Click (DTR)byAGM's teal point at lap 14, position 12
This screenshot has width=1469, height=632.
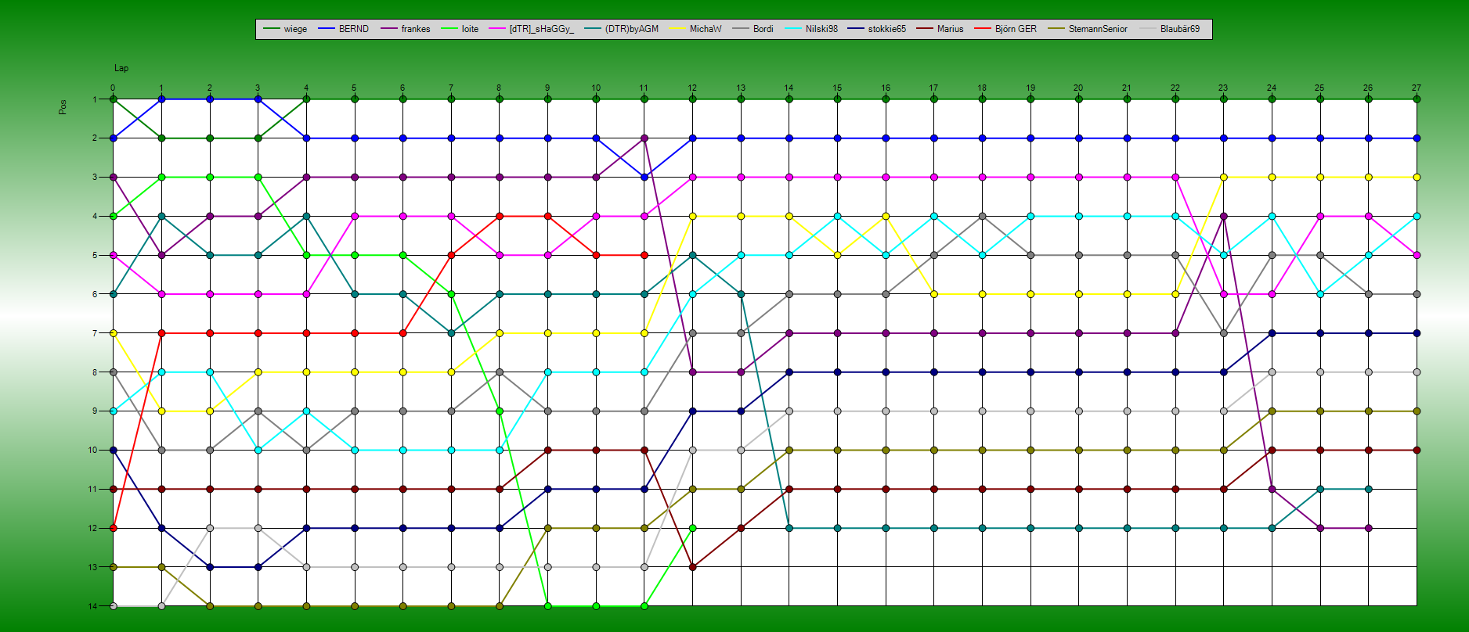pyautogui.click(x=789, y=528)
